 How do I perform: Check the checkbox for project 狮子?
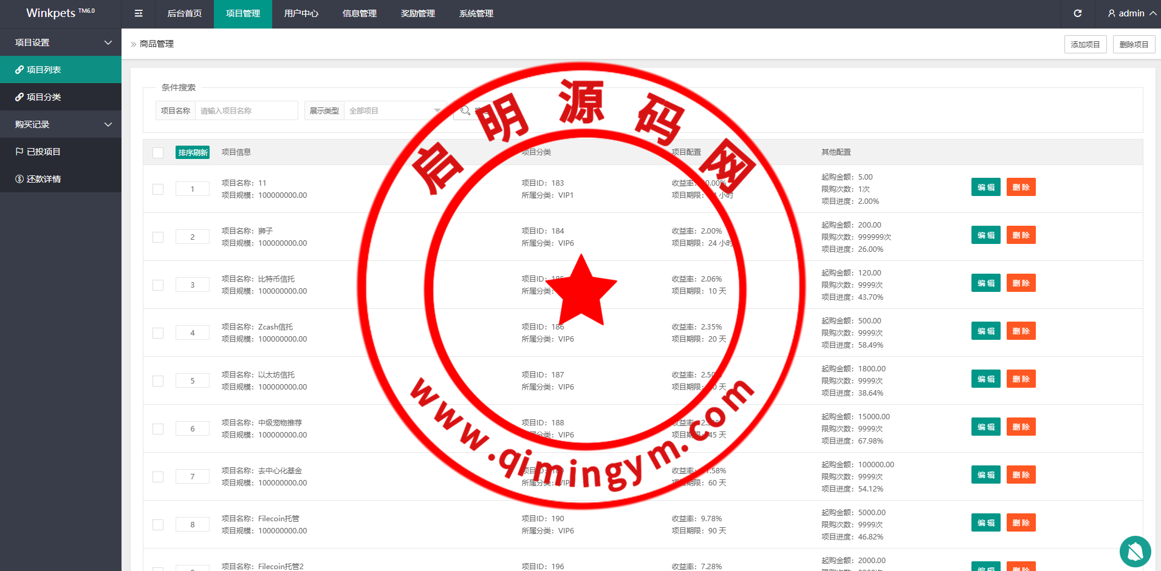click(158, 237)
